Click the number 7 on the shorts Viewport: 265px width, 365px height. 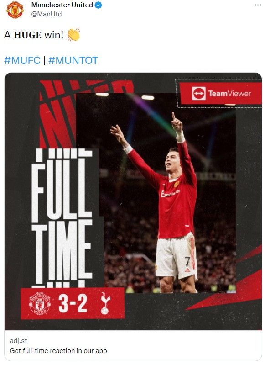(187, 261)
